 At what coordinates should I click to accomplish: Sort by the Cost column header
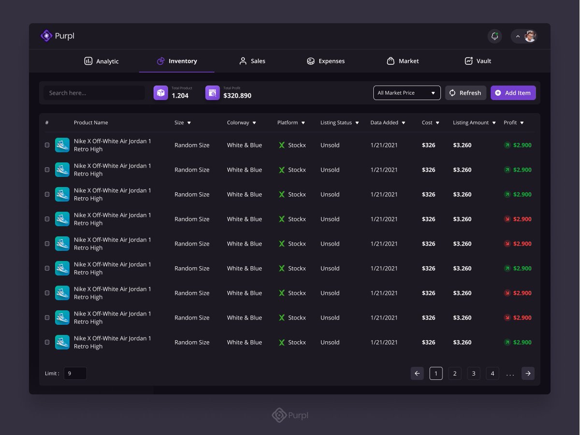click(431, 123)
